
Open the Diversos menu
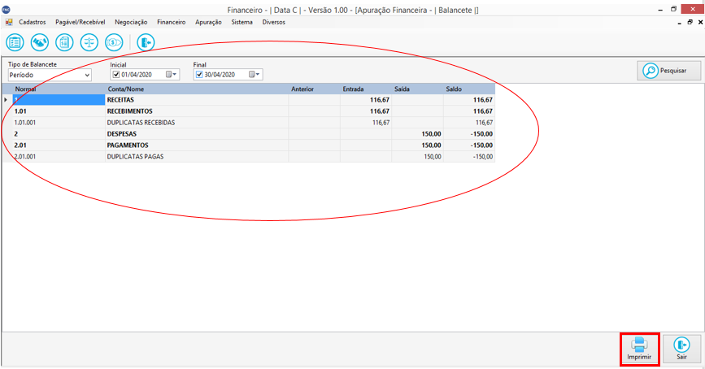tap(274, 22)
